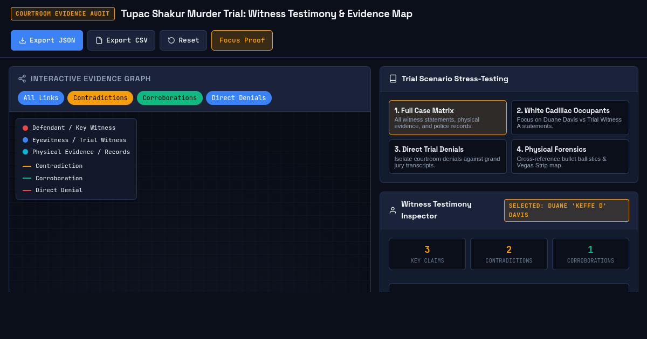This screenshot has width=647, height=339.
Task: Click the circular arrow Reset icon
Action: click(x=171, y=40)
